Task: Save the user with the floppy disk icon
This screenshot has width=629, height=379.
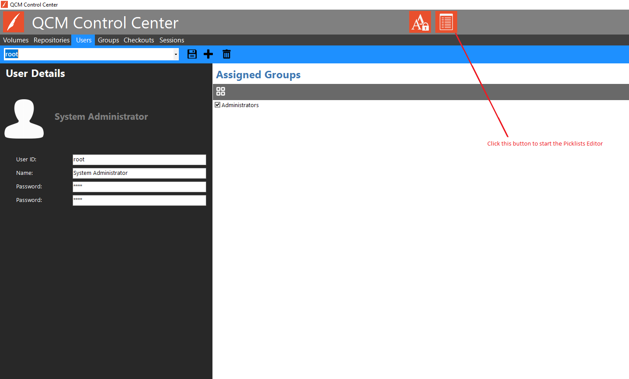Action: click(x=192, y=54)
